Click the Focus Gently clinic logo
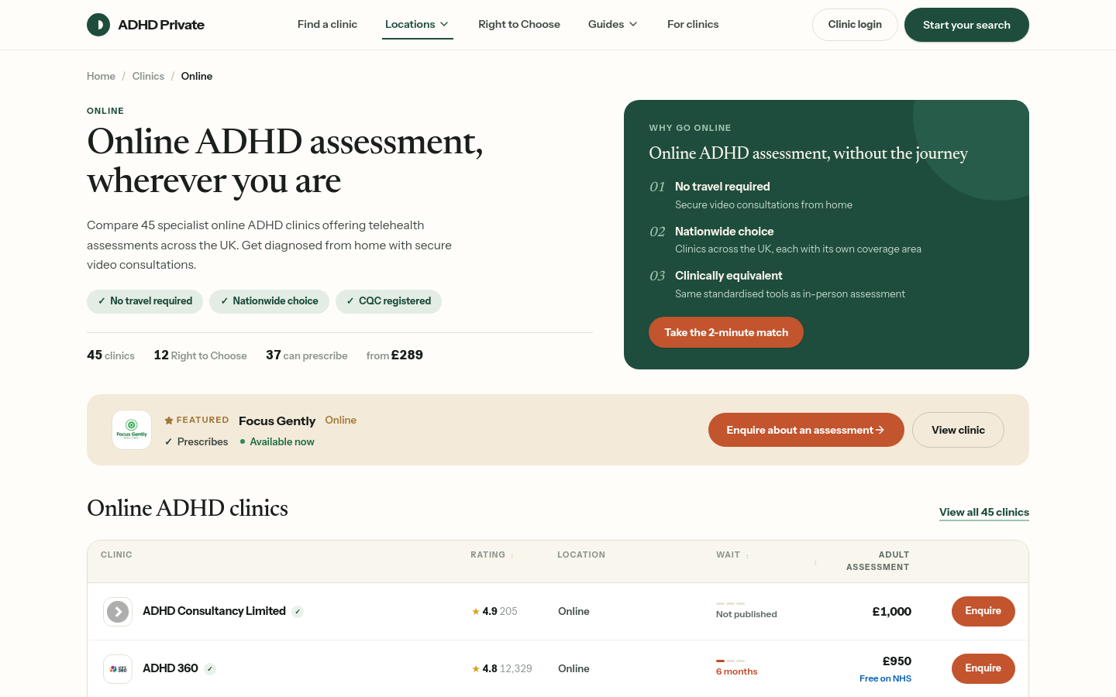This screenshot has width=1116, height=697. pyautogui.click(x=132, y=430)
